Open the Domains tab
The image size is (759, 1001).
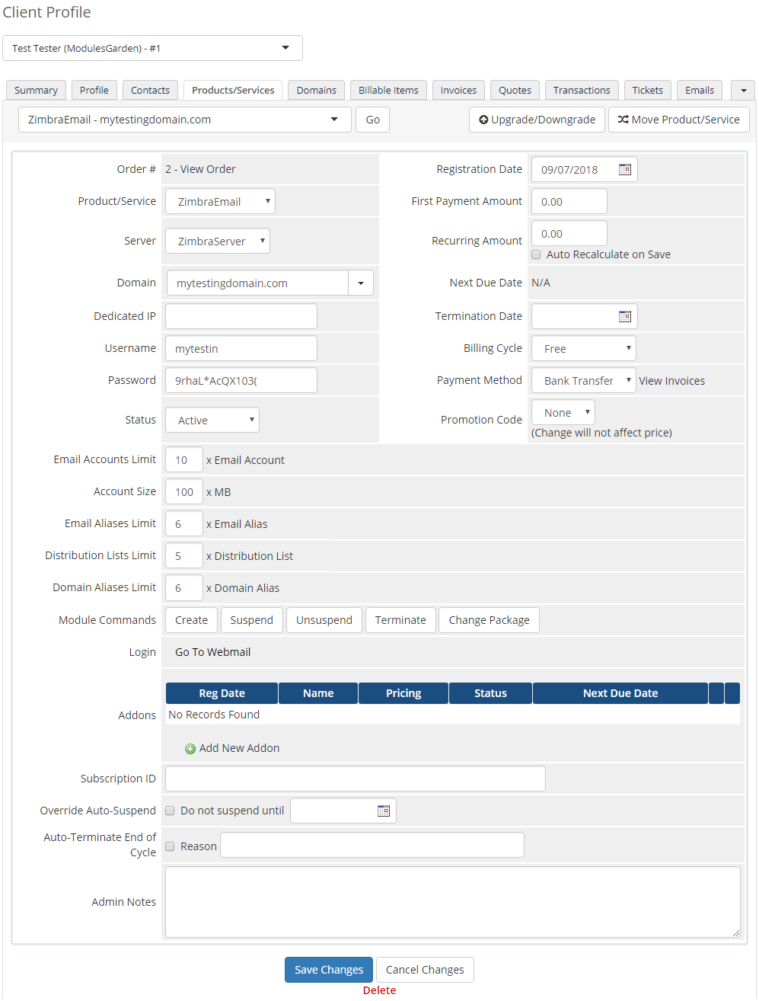coord(317,90)
